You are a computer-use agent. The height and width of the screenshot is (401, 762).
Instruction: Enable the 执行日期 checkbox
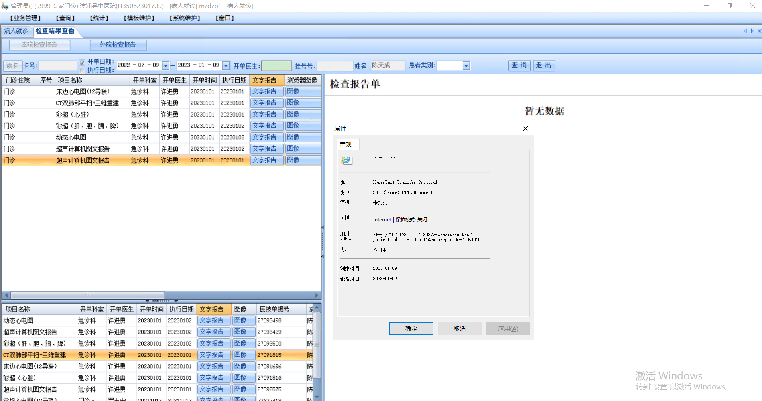[82, 71]
